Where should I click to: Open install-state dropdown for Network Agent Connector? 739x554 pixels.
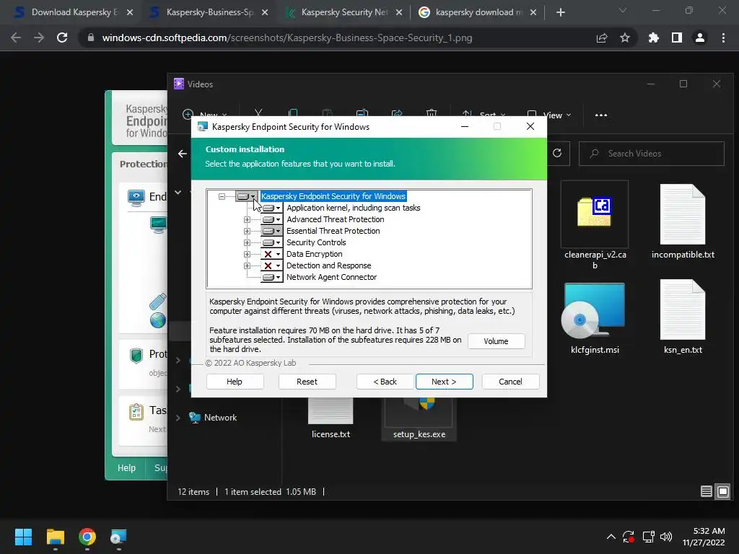coord(271,277)
